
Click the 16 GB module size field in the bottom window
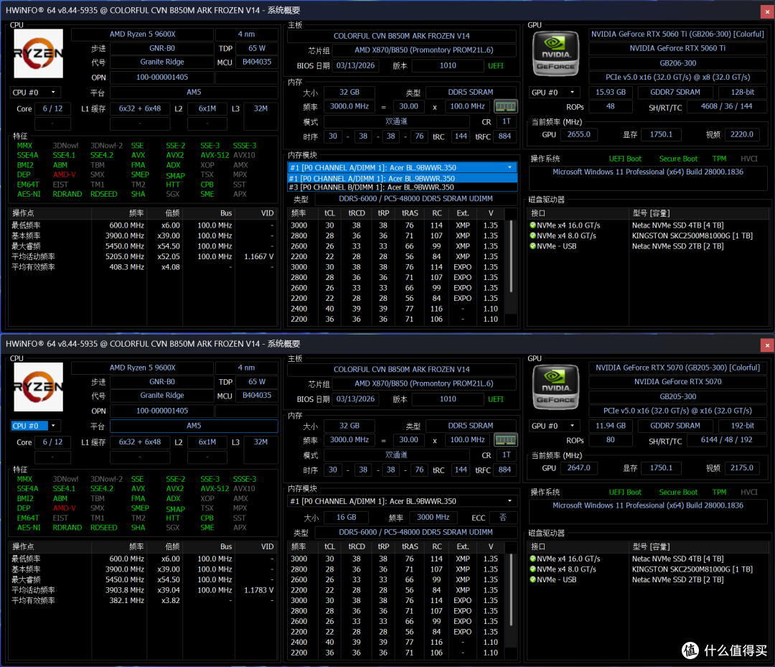347,517
